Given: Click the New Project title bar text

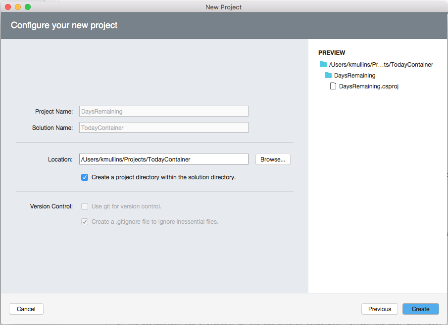Looking at the screenshot, I should pyautogui.click(x=223, y=7).
